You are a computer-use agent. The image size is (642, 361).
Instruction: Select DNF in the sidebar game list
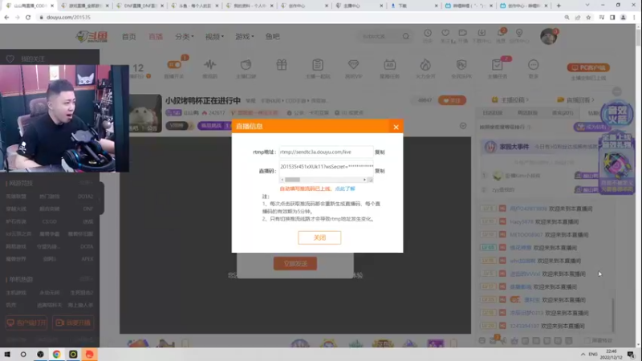pyautogui.click(x=88, y=209)
